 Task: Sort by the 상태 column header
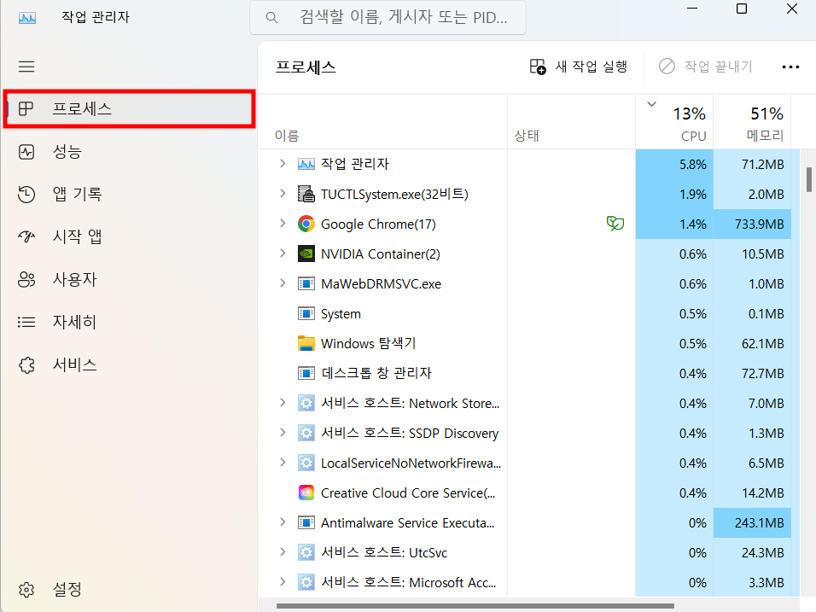571,122
